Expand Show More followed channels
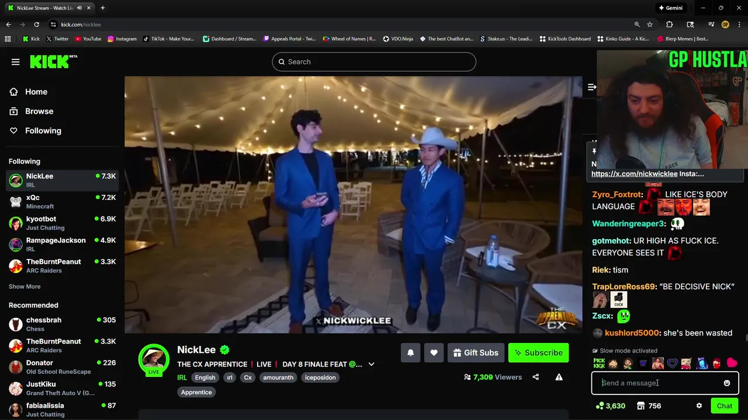 tap(25, 286)
